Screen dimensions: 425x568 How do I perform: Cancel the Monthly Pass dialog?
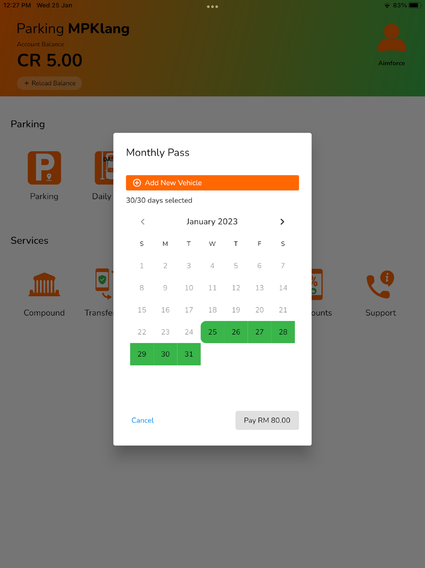pyautogui.click(x=142, y=420)
